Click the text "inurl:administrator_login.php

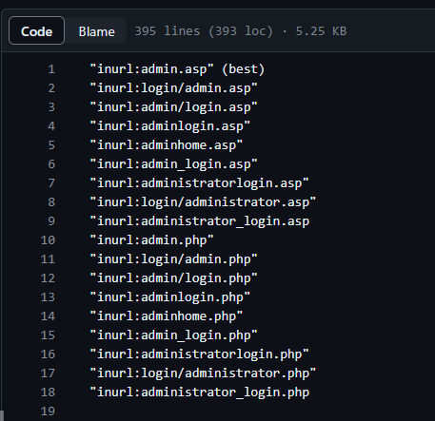[x=200, y=392]
